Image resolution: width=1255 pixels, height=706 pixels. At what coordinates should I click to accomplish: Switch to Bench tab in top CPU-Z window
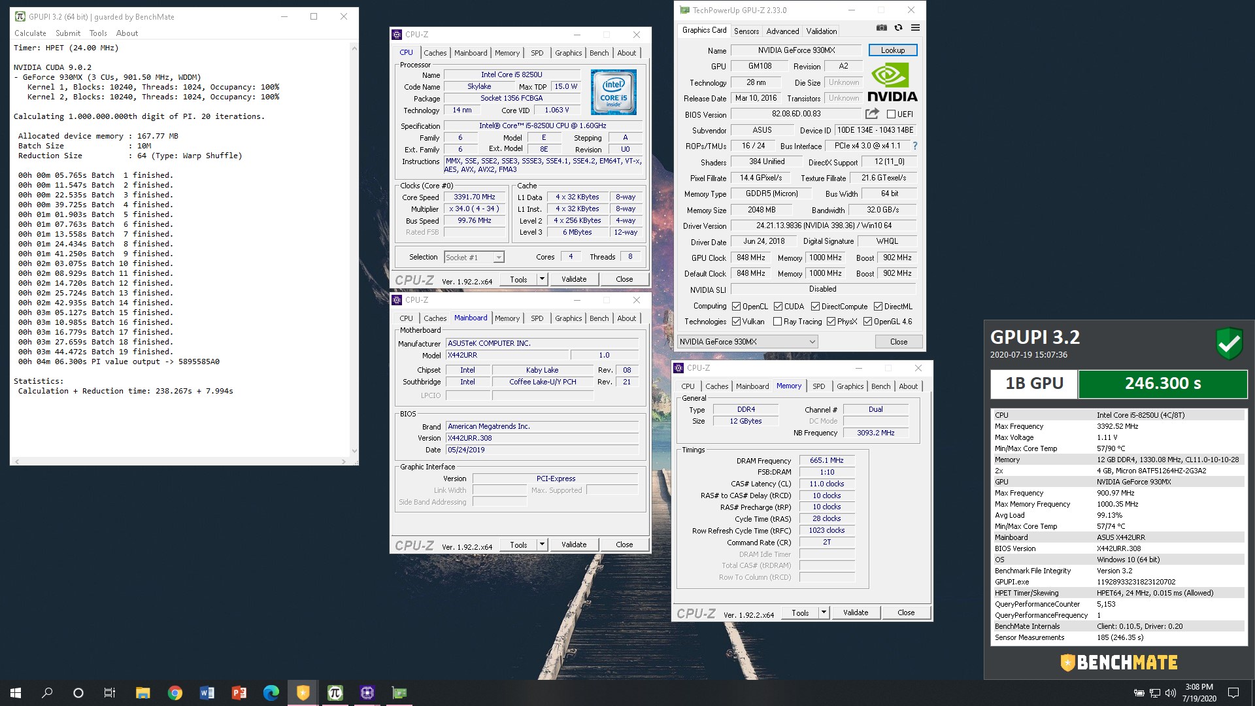[x=599, y=53]
